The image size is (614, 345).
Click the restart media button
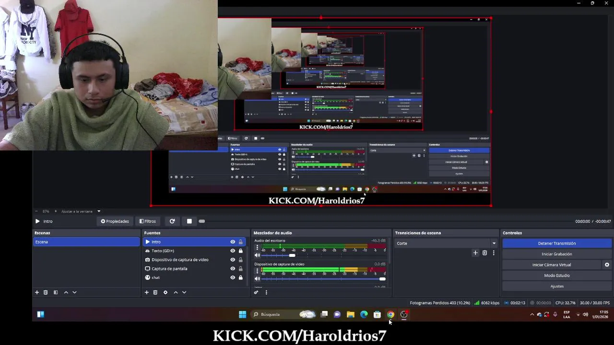(172, 221)
